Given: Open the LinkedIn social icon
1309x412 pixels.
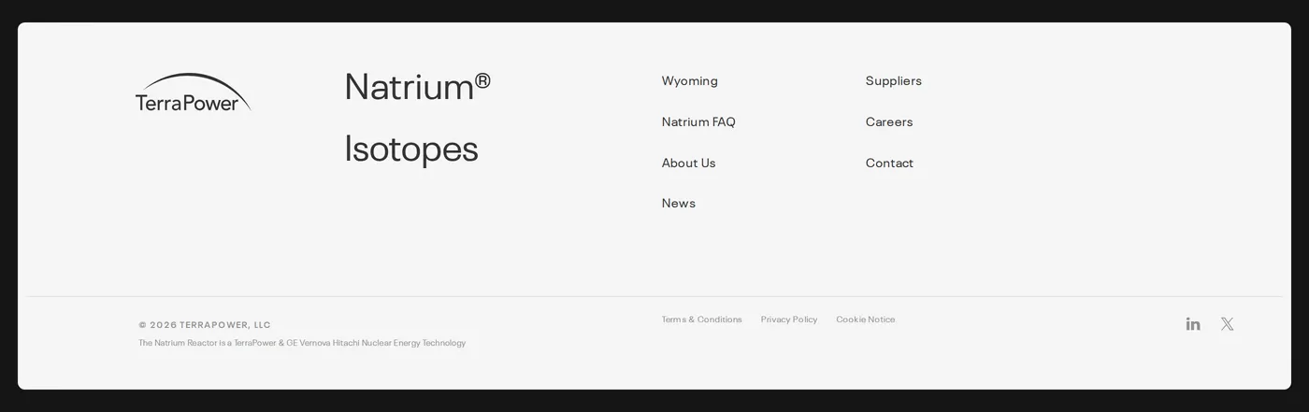Looking at the screenshot, I should click(x=1193, y=324).
